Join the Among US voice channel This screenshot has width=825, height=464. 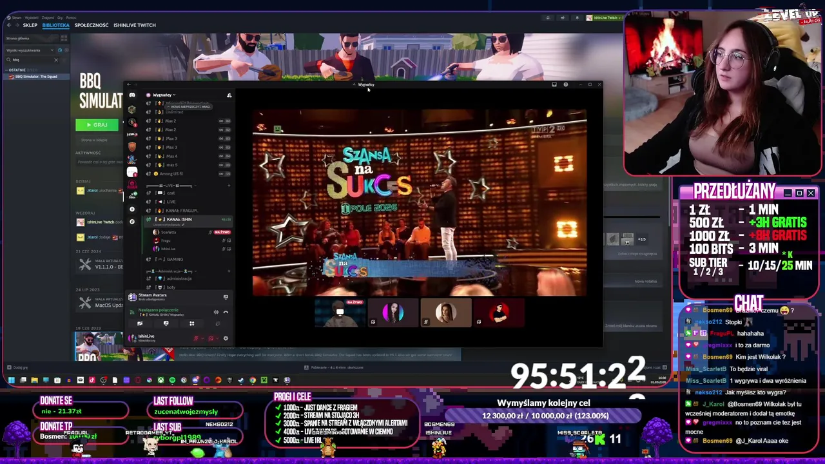pos(187,174)
